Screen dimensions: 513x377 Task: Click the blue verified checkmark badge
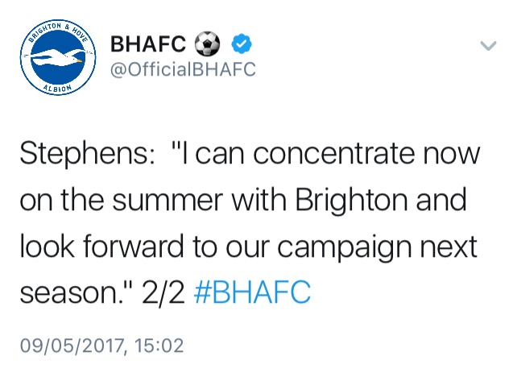tap(242, 43)
